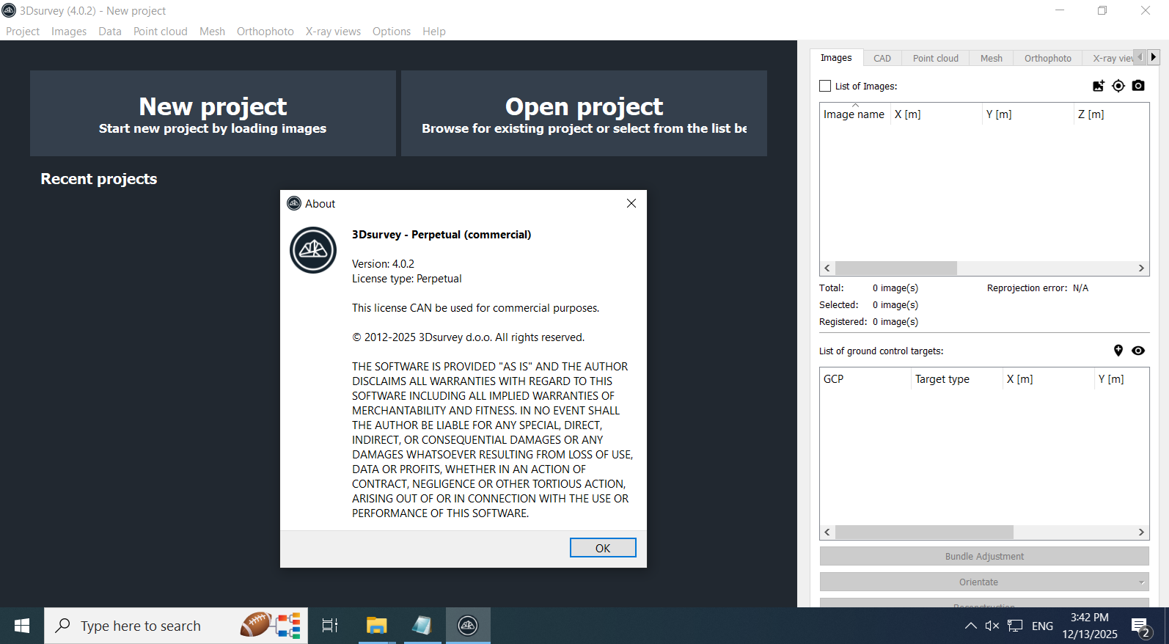Open the Options menu
Viewport: 1169px width, 644px height.
[x=392, y=32]
